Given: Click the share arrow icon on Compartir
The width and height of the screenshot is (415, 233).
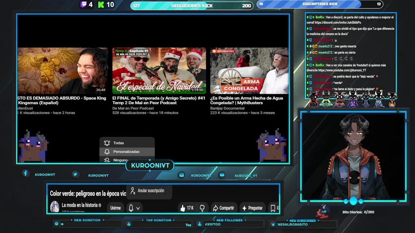Looking at the screenshot, I should [215, 208].
